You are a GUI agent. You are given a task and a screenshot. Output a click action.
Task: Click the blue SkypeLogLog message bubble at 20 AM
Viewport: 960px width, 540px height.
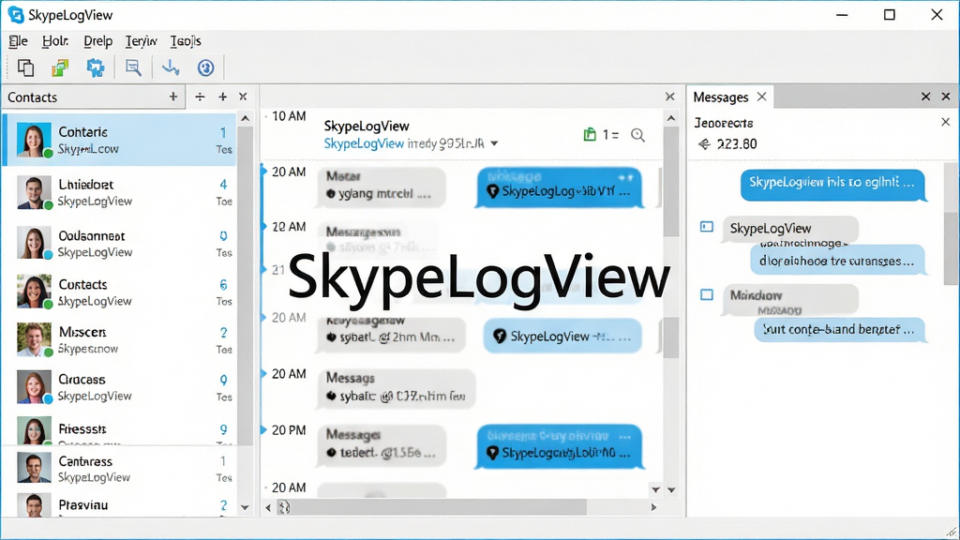click(x=559, y=187)
